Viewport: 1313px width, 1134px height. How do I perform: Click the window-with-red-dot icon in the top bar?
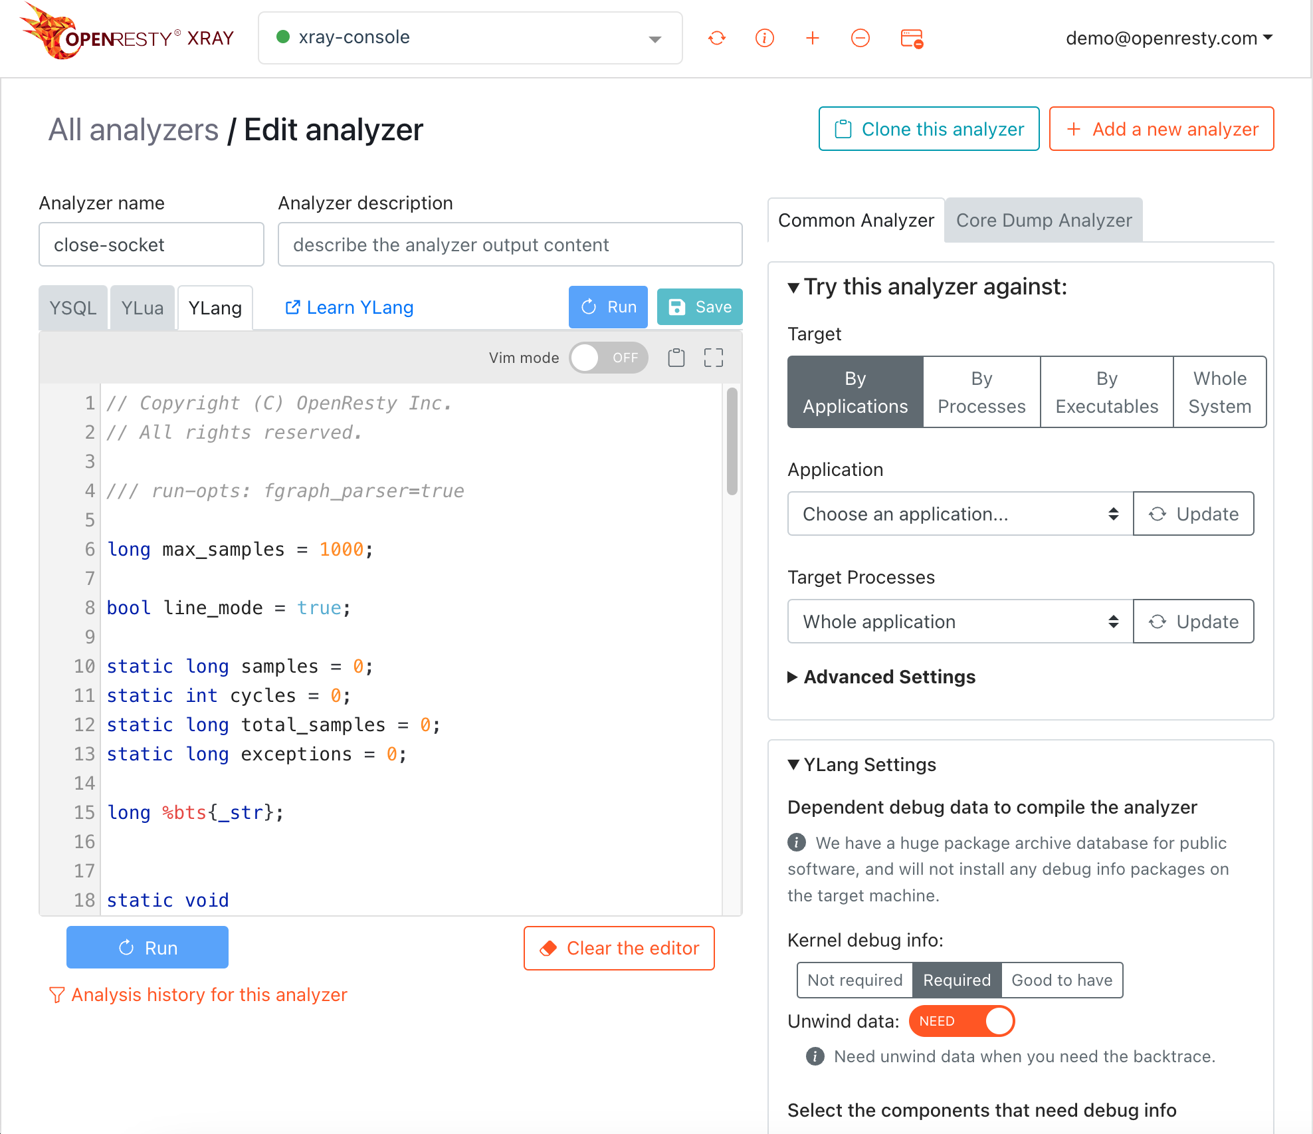(x=912, y=39)
